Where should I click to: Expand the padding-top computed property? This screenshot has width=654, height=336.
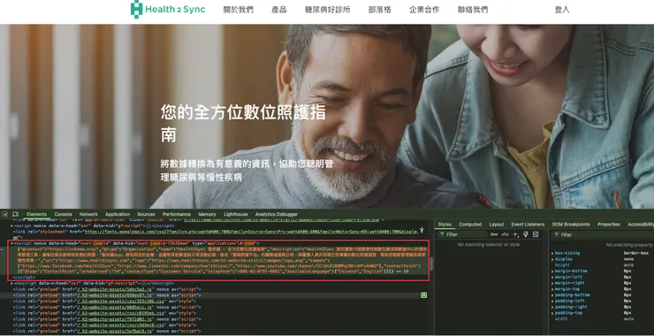[552, 313]
